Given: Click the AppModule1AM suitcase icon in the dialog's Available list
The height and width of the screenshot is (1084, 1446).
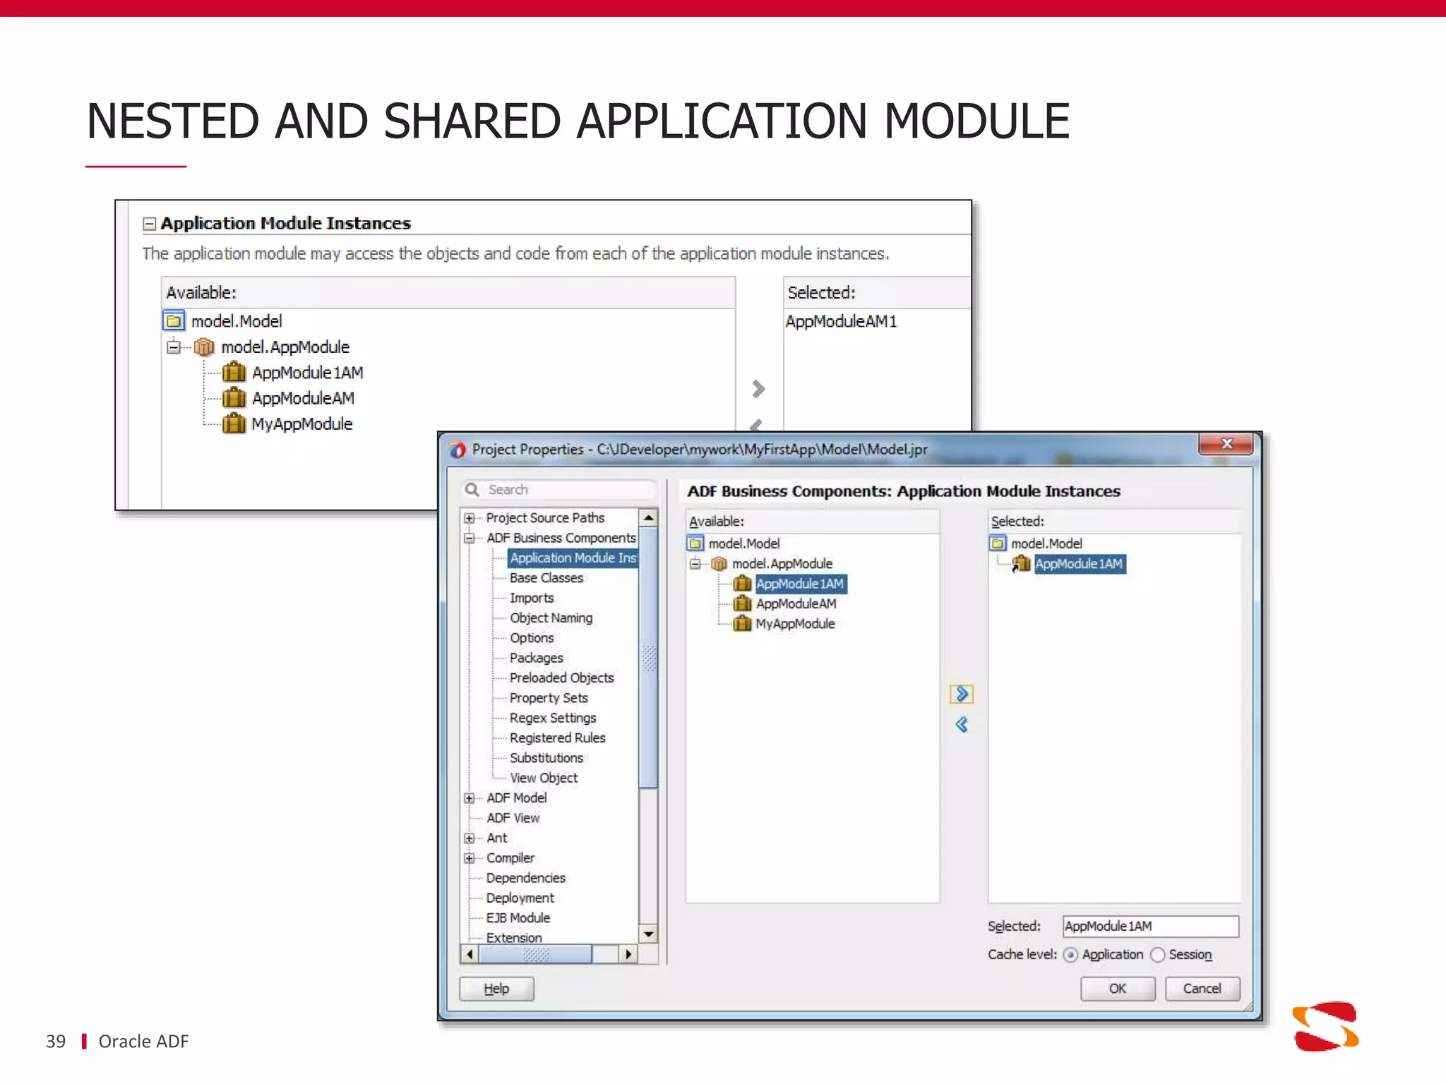Looking at the screenshot, I should (742, 584).
